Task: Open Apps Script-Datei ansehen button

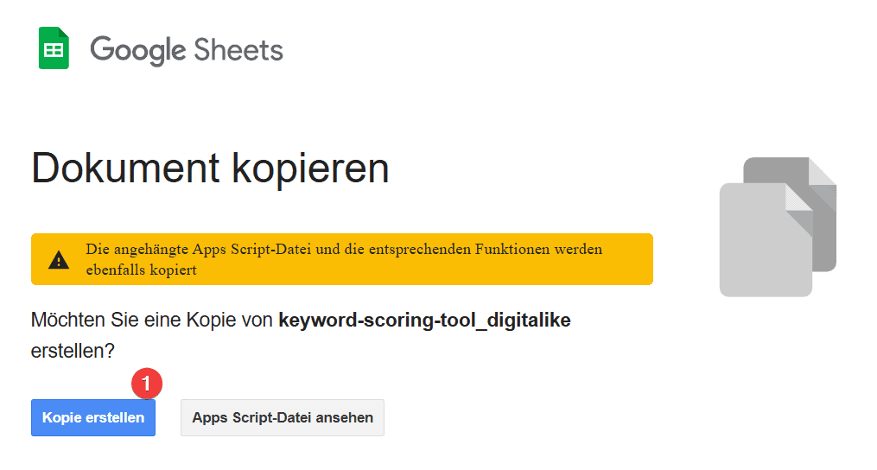Action: 283,417
